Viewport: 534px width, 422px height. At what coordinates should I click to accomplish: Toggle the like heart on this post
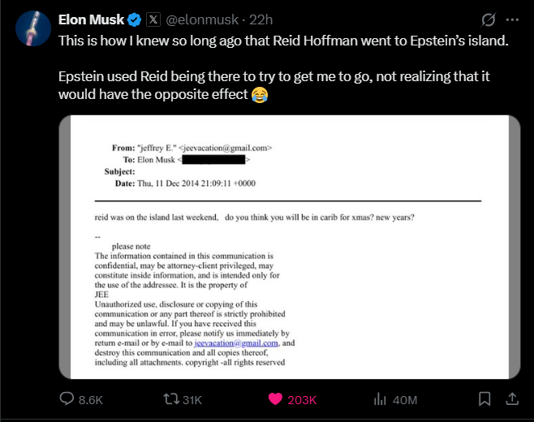tap(276, 399)
